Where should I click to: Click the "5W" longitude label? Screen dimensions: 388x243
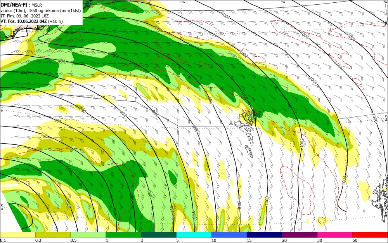(x=283, y=2)
